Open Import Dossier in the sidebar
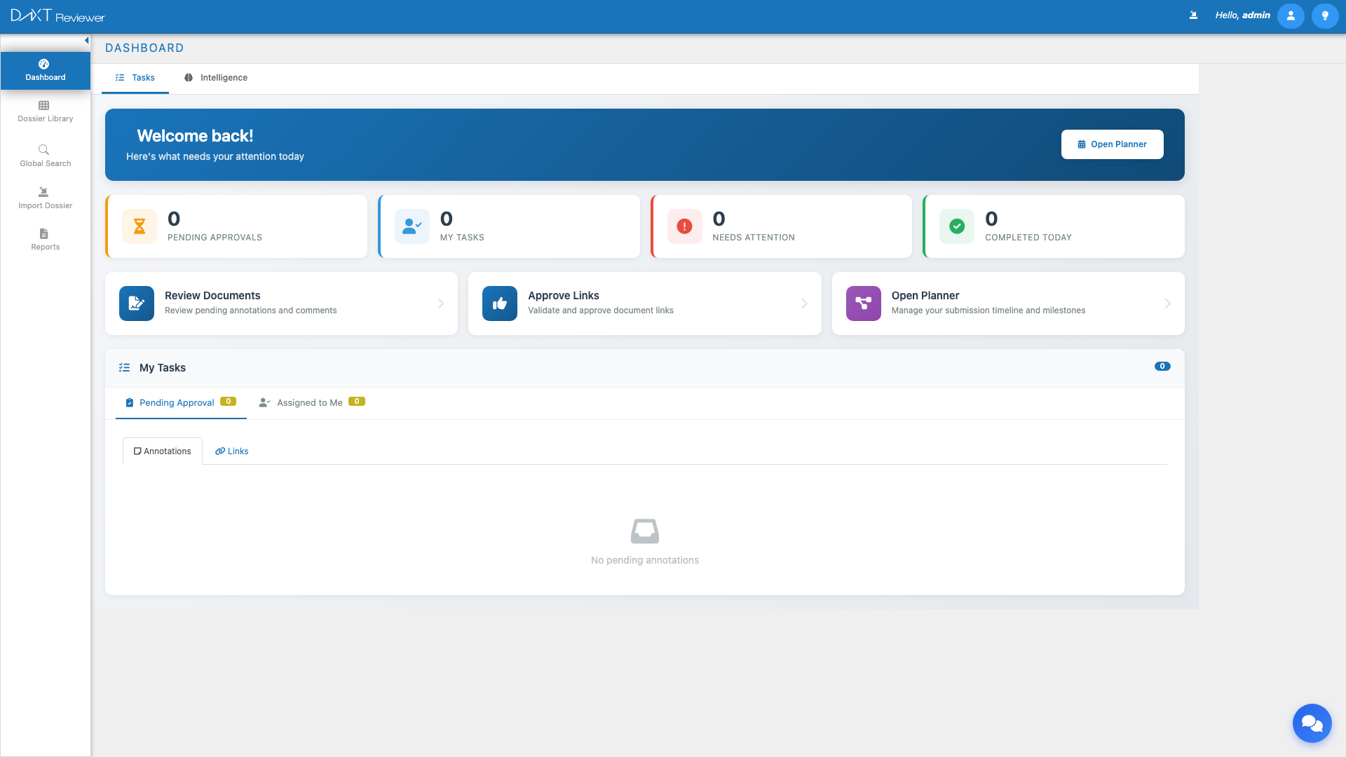 44,191
